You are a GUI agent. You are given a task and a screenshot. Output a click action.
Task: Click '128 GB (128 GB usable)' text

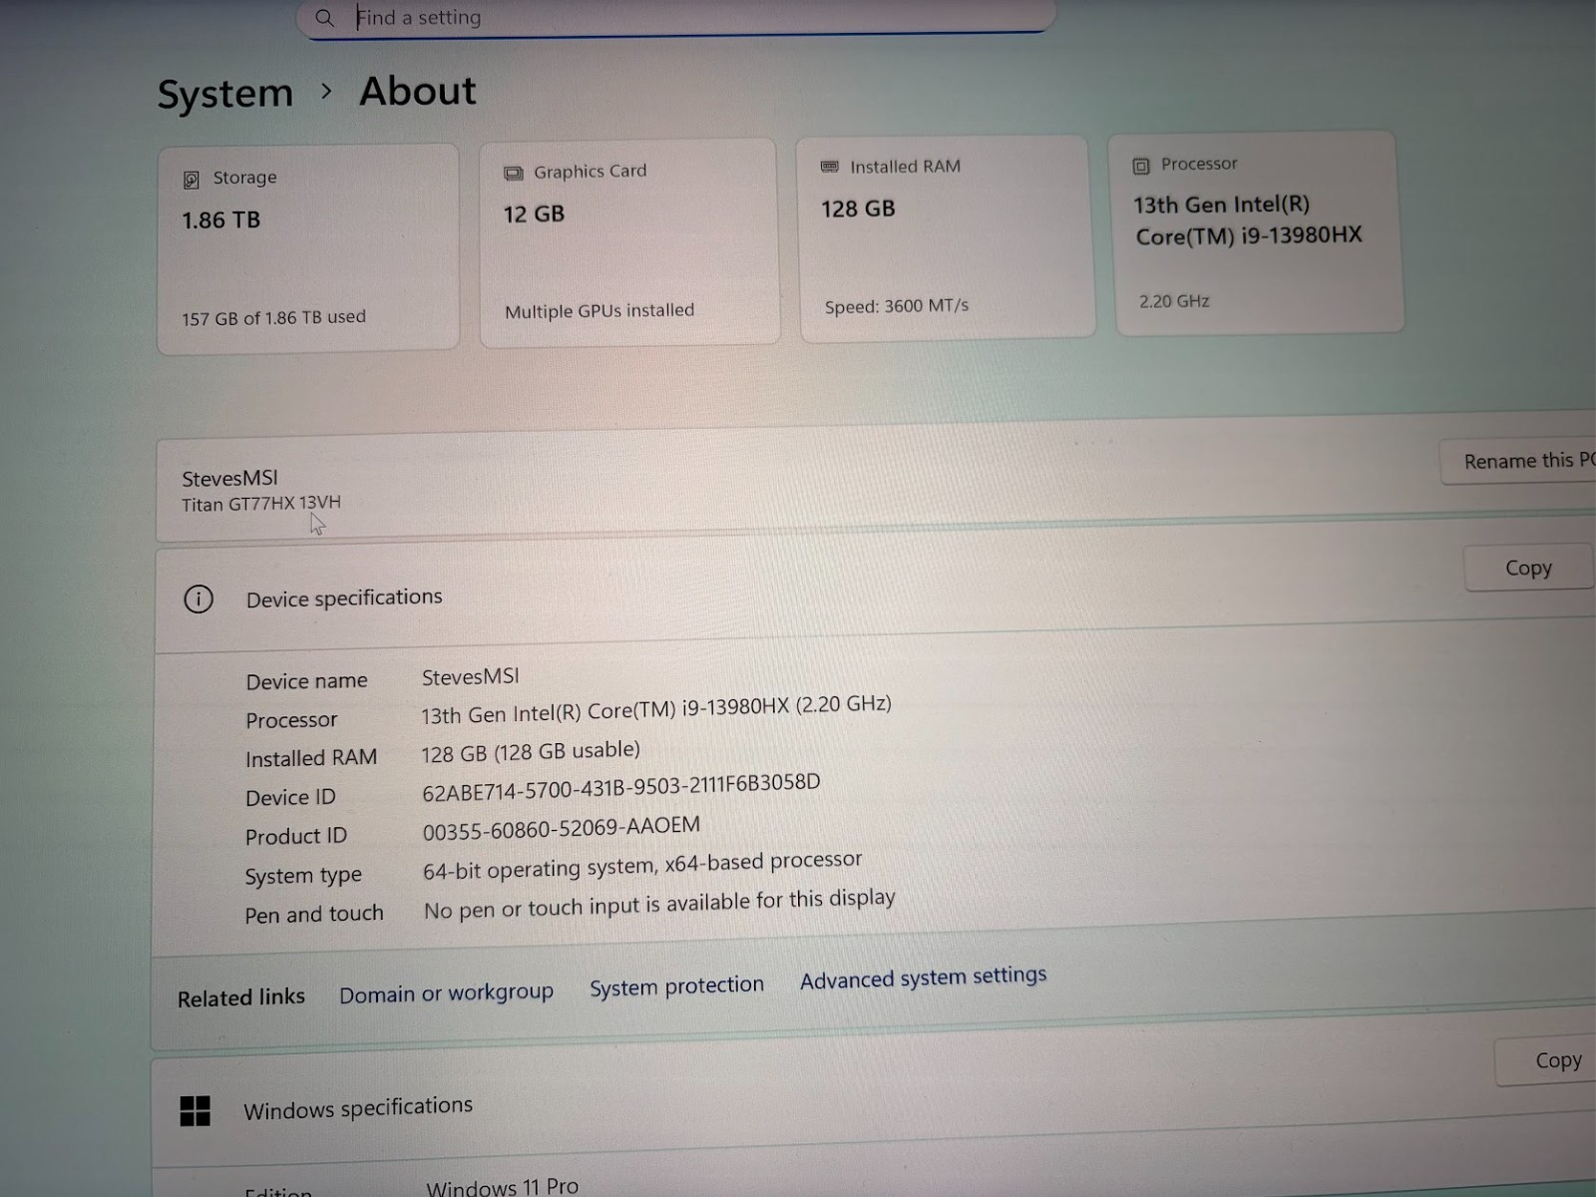(531, 752)
